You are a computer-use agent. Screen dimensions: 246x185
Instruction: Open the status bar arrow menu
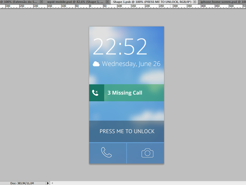pos(48,183)
